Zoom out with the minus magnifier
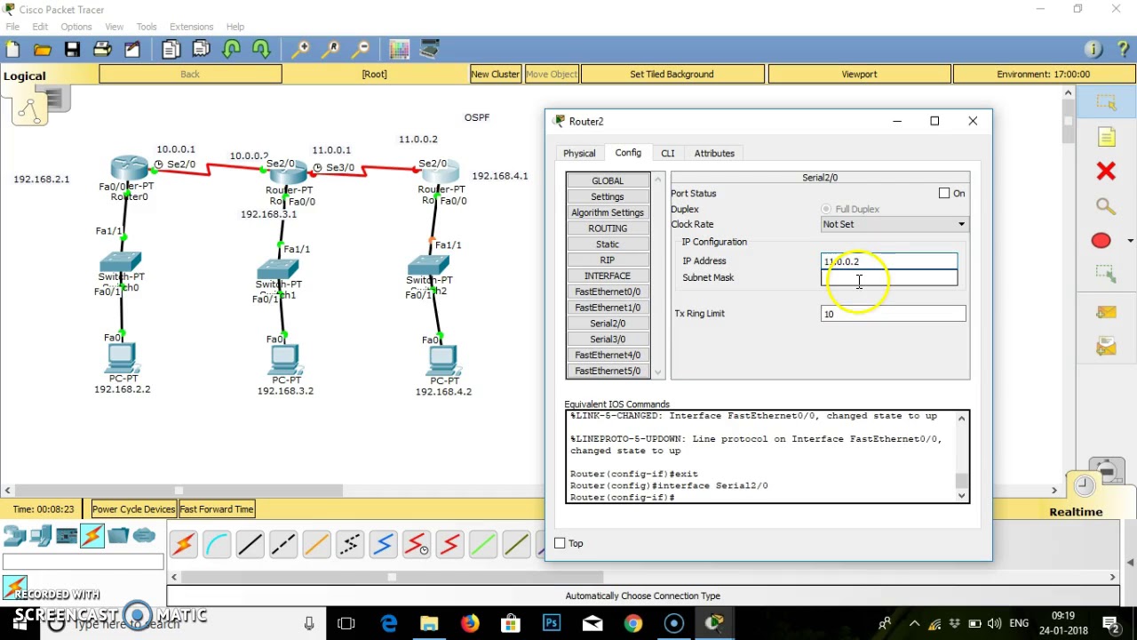This screenshot has width=1137, height=640. [361, 50]
